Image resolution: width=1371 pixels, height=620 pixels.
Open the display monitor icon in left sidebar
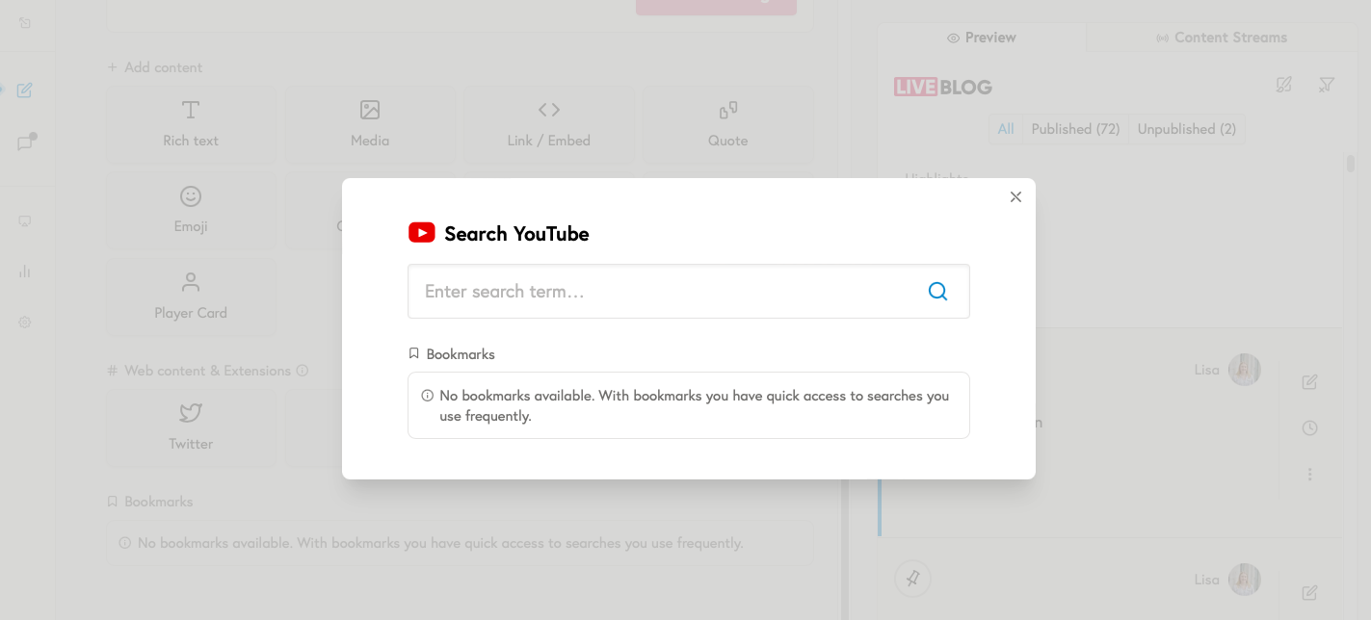(25, 220)
